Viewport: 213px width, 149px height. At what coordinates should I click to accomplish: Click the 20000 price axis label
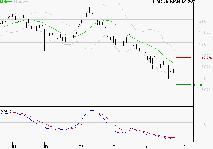[x=205, y=33]
